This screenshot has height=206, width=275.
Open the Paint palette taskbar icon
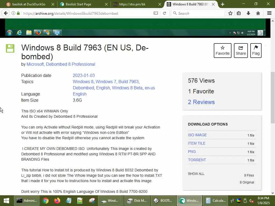point(92,201)
